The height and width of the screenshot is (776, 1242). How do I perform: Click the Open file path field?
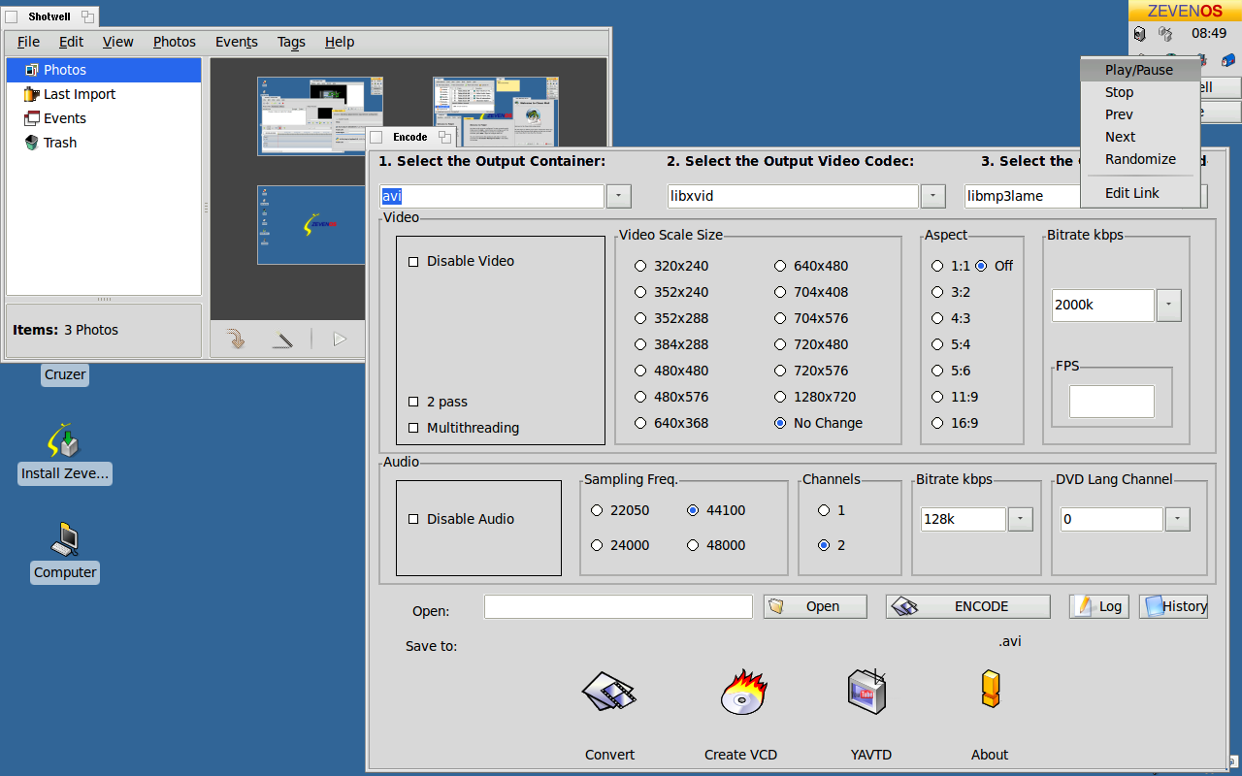(618, 607)
